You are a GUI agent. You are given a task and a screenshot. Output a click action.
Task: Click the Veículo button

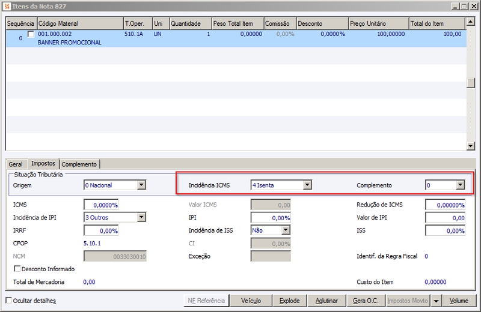251,301
